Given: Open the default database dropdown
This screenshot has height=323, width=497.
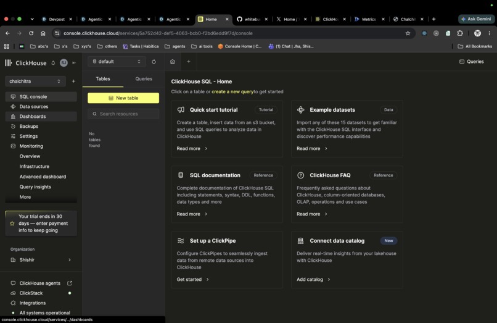Looking at the screenshot, I should (117, 62).
